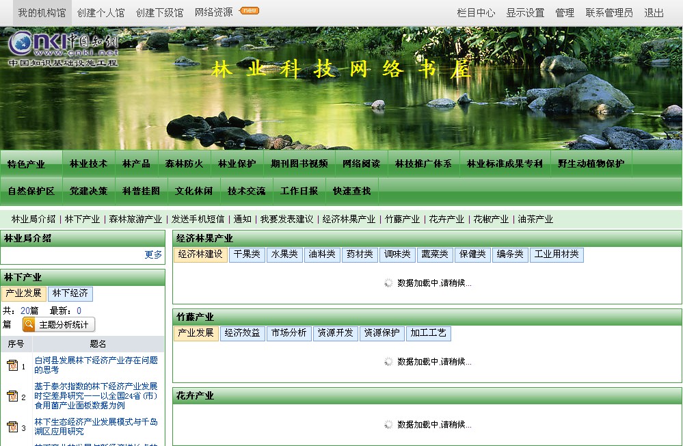Click the magnifier icon on 主题分析统计

click(29, 324)
